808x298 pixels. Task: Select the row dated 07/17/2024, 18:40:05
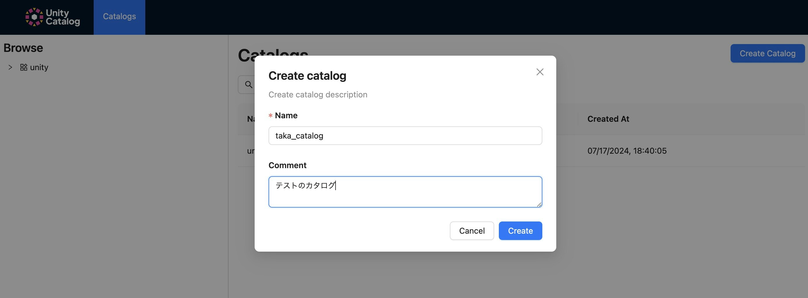[x=627, y=151]
